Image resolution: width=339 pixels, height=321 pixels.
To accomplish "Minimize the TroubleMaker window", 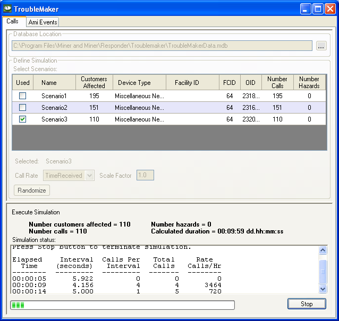I will (305, 8).
